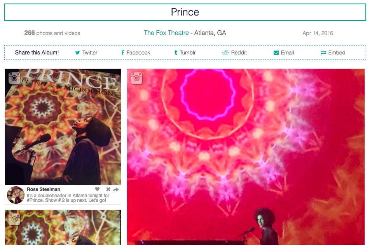Click the Embed text link
Screen dimensions: 372x245
point(337,52)
